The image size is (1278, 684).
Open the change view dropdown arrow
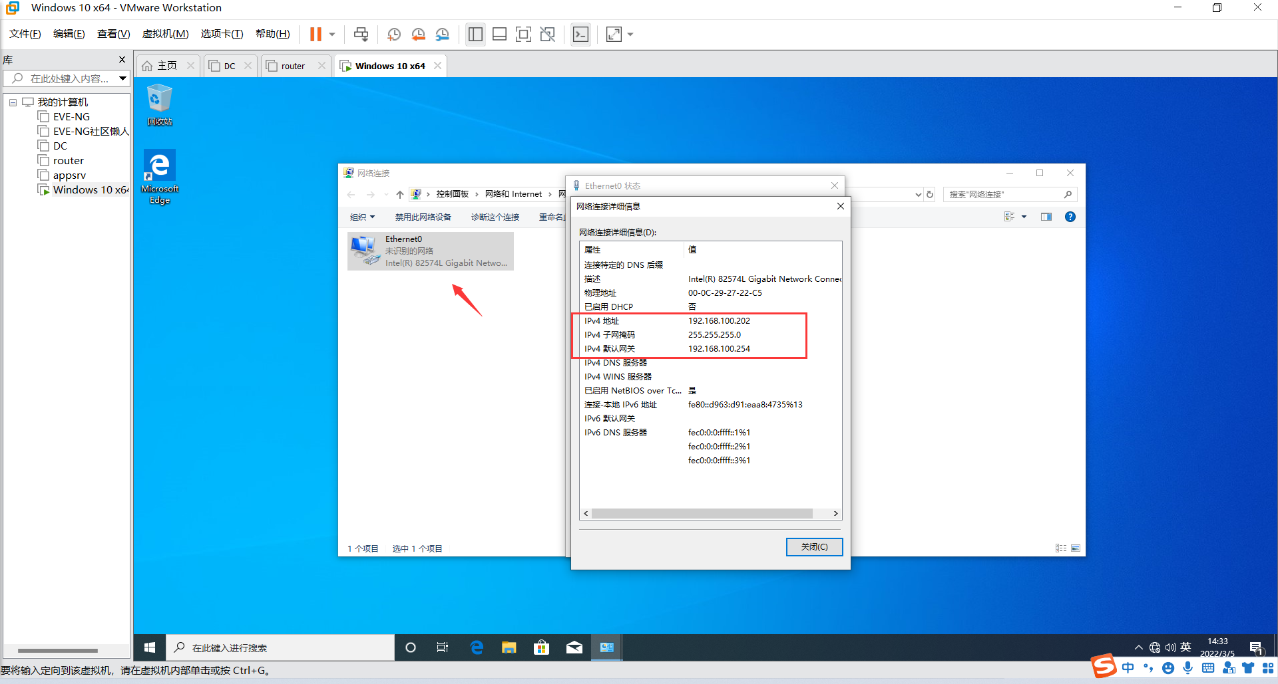coord(1024,217)
